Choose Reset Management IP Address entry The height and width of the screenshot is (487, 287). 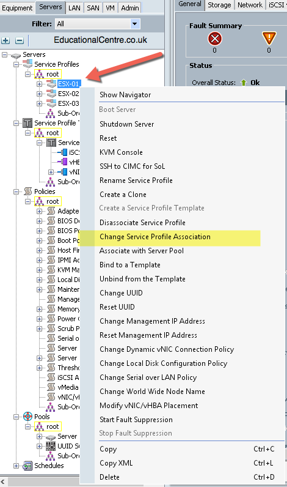148,335
